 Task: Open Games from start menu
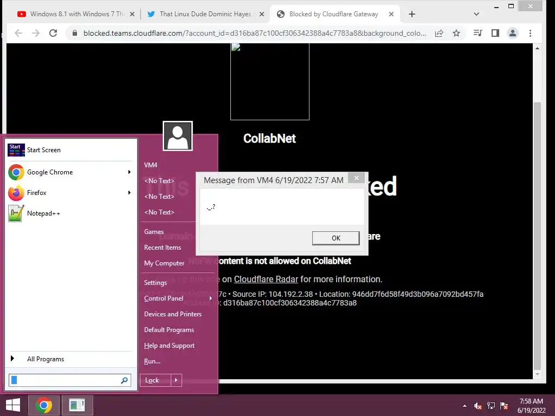point(153,232)
